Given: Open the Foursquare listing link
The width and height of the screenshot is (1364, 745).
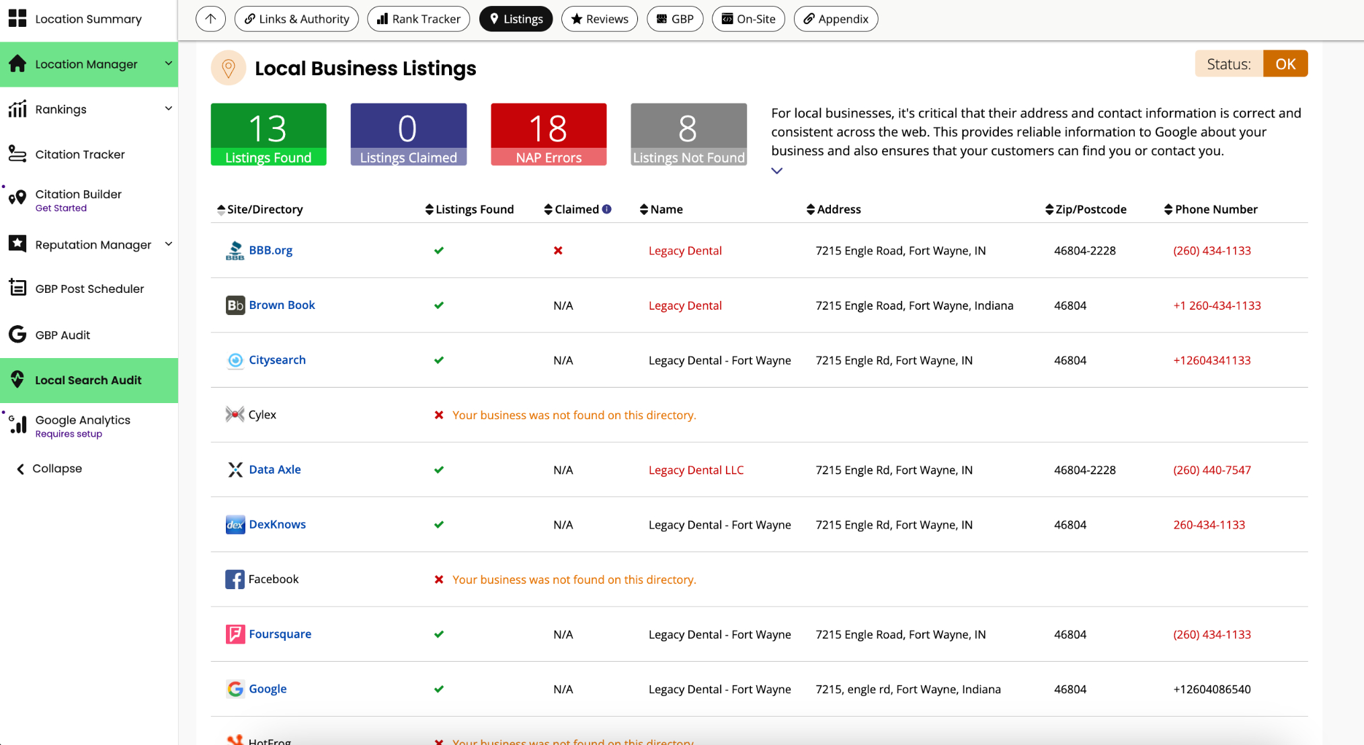Looking at the screenshot, I should 280,634.
